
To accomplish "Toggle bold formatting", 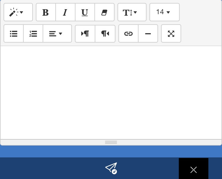I will click(46, 12).
